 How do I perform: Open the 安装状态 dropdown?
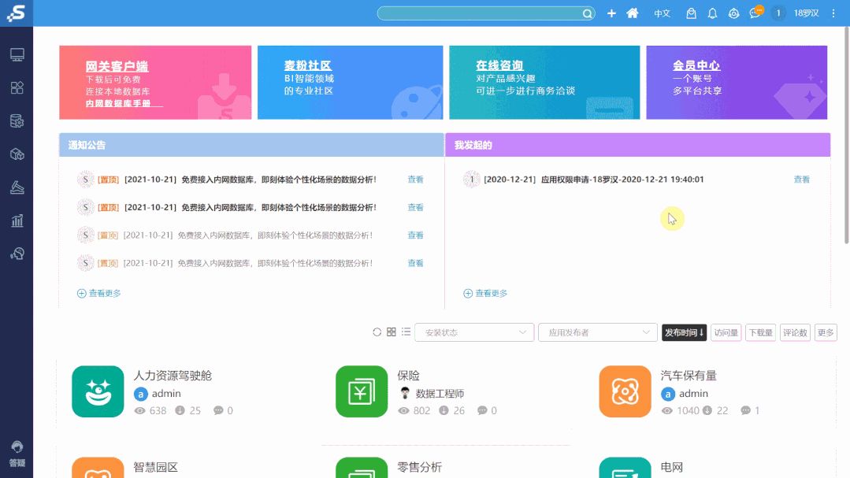474,332
